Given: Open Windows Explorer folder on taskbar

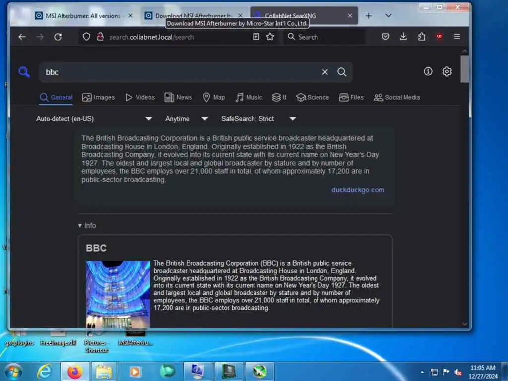Looking at the screenshot, I should (104, 371).
